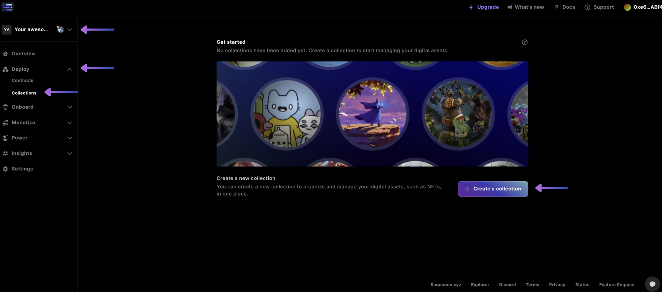
Task: Select Collections under Deploy
Action: click(24, 93)
